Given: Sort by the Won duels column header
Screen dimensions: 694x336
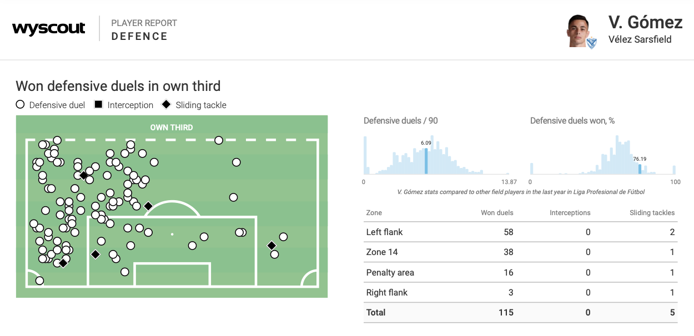Looking at the screenshot, I should 497,212.
